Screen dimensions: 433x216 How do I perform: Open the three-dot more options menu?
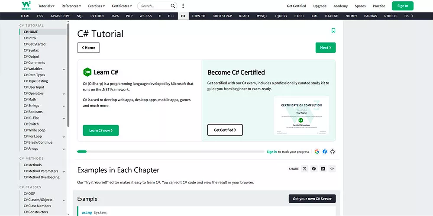pos(183,6)
